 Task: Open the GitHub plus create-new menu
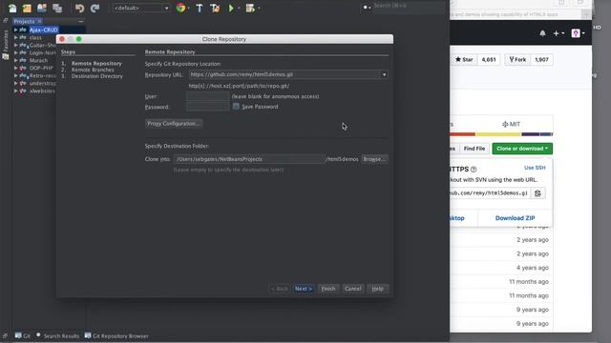tap(558, 33)
